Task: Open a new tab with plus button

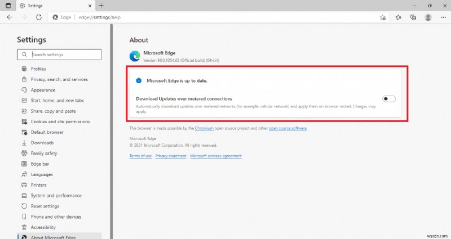Action: coord(101,6)
